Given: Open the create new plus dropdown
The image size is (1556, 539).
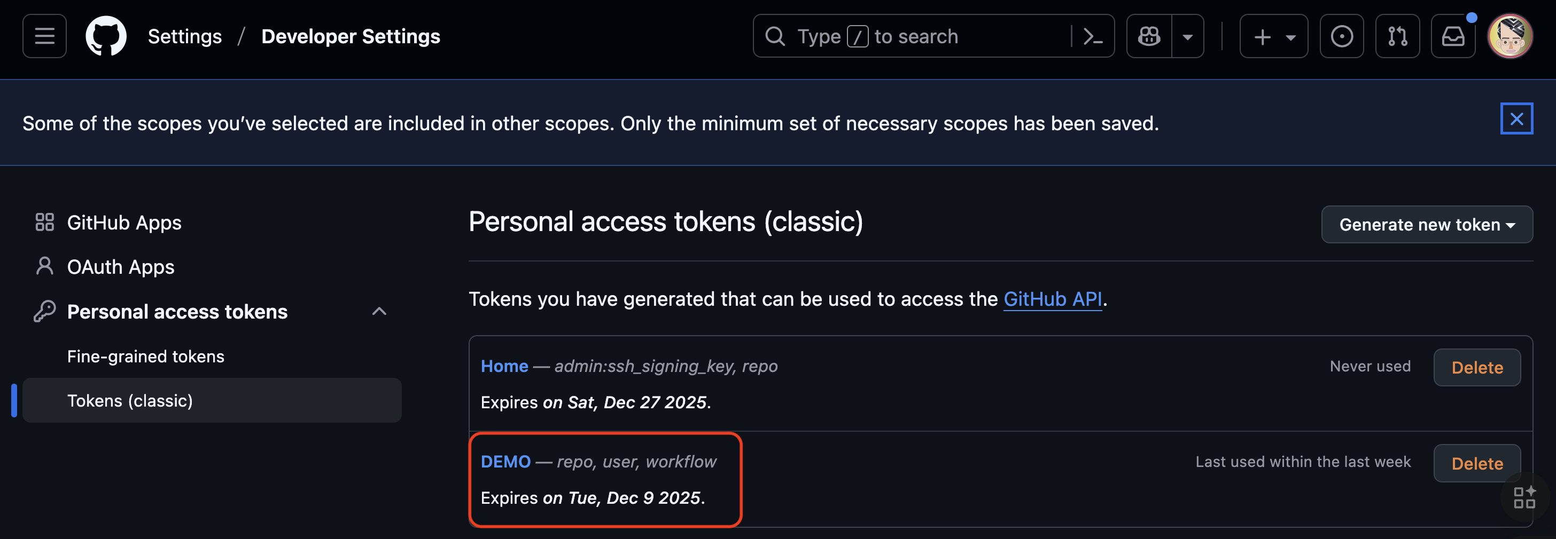Looking at the screenshot, I should pos(1273,36).
